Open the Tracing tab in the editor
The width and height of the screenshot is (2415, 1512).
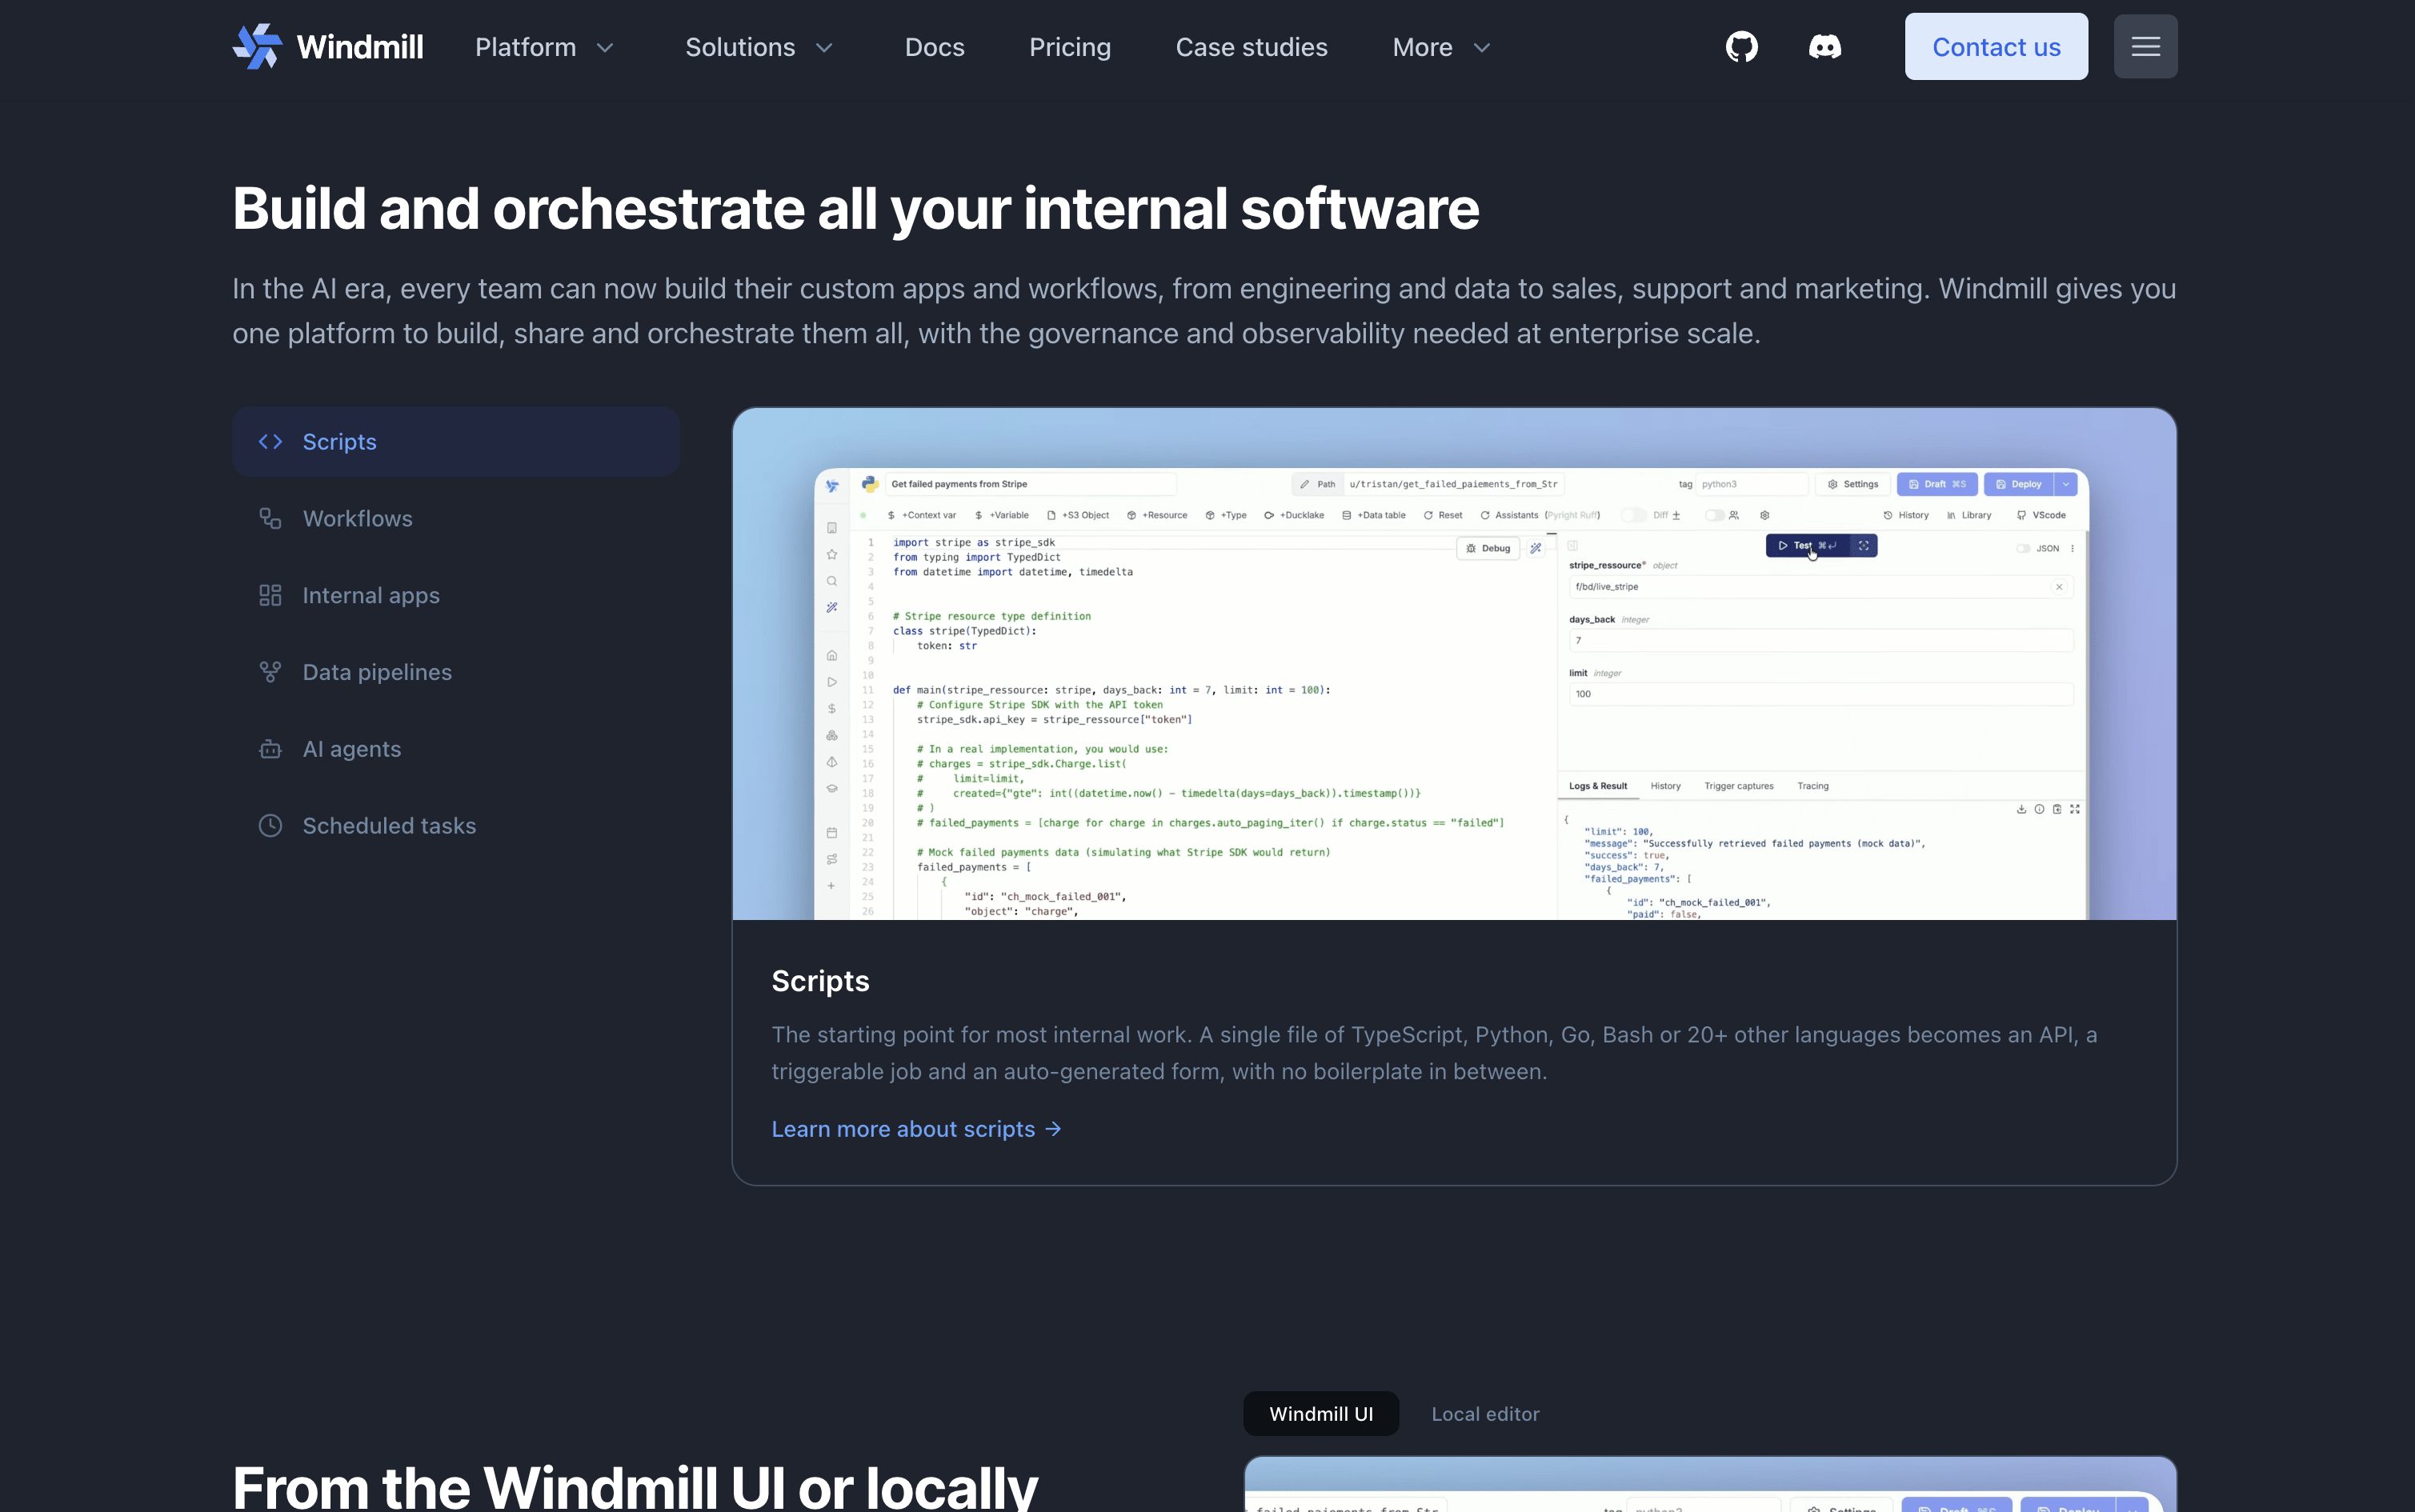pos(1812,786)
